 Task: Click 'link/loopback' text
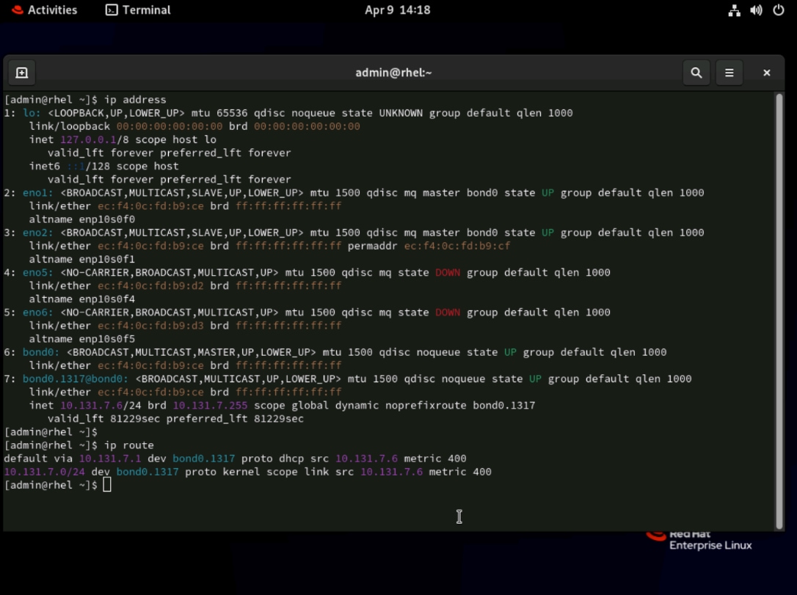pos(70,126)
